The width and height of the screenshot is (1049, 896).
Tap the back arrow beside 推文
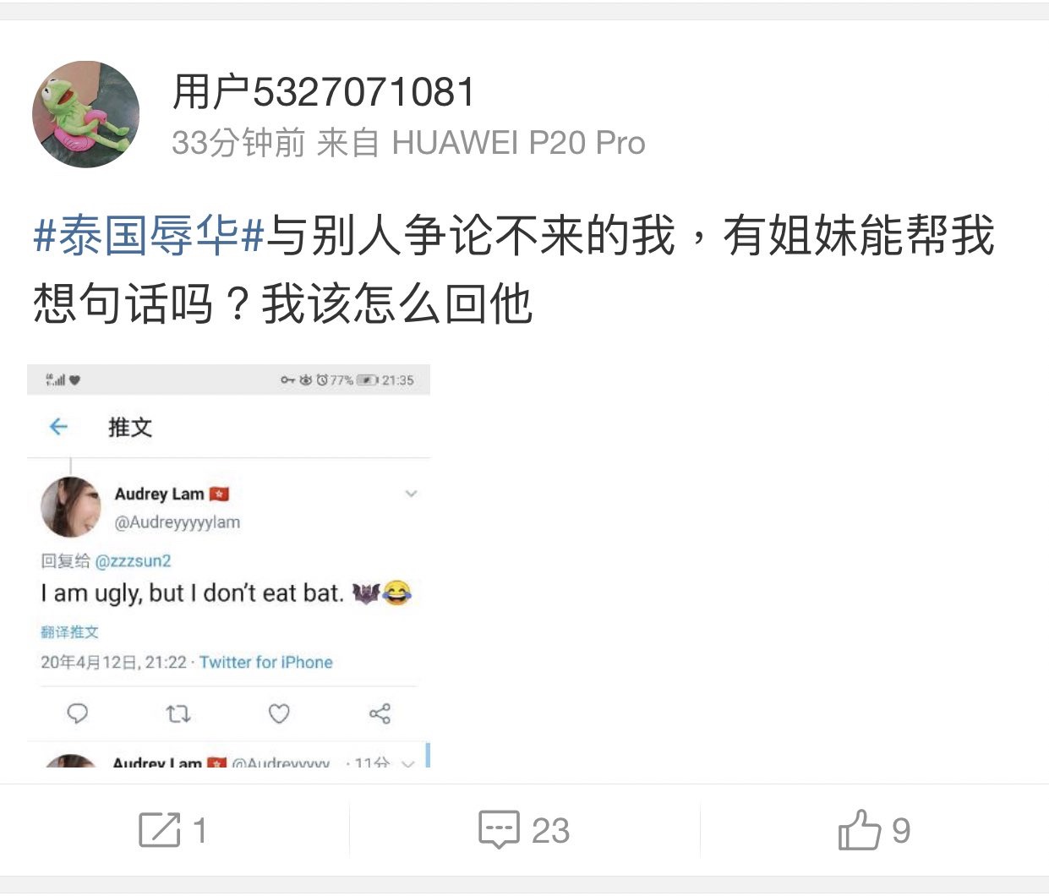58,427
